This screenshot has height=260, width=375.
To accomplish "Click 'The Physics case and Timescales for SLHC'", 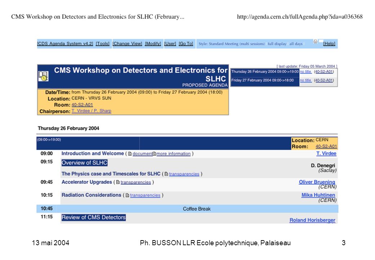I will point(111,174).
